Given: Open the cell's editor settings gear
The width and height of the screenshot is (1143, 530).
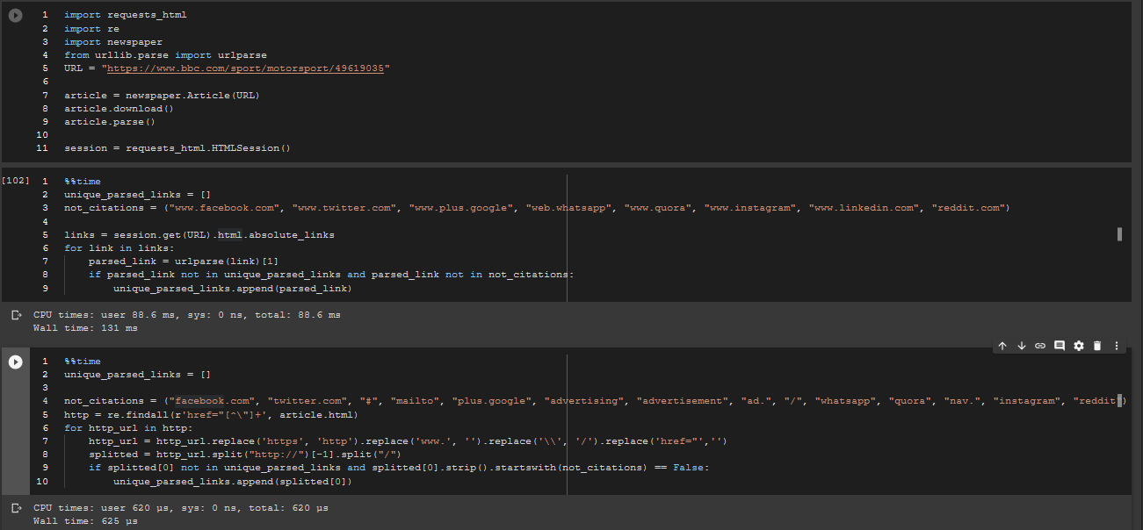Looking at the screenshot, I should [x=1079, y=346].
